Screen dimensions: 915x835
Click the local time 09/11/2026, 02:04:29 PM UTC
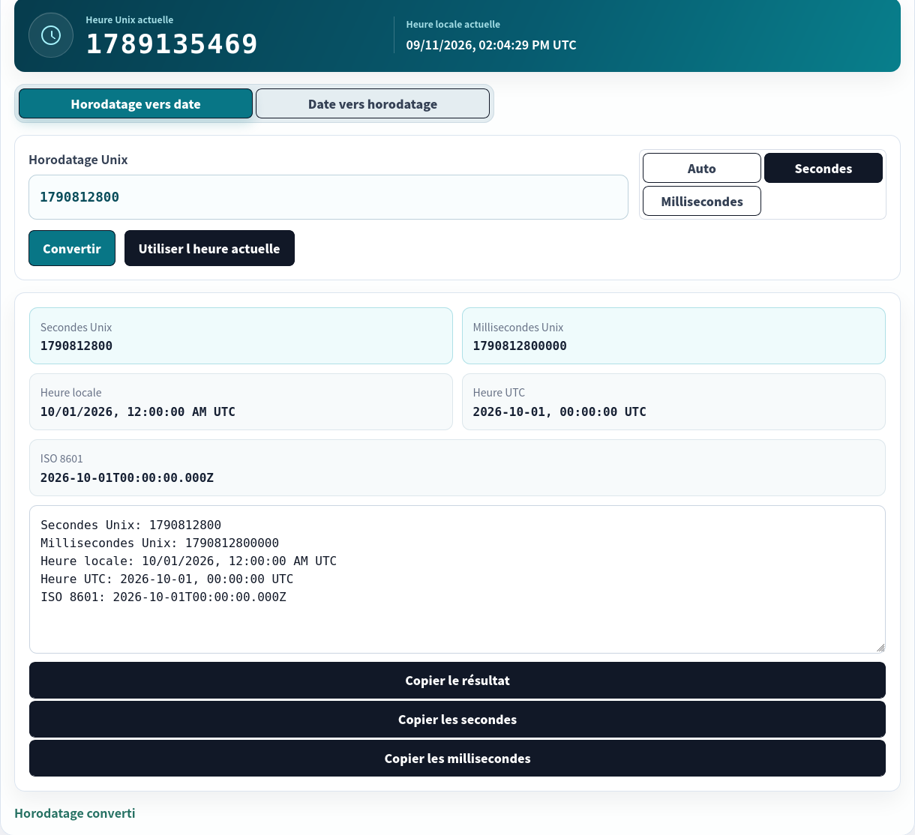pyautogui.click(x=491, y=45)
